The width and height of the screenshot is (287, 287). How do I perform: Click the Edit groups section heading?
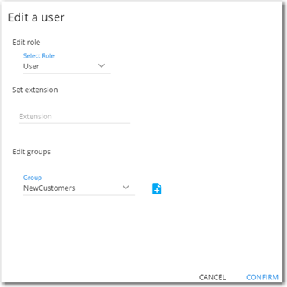(x=32, y=152)
